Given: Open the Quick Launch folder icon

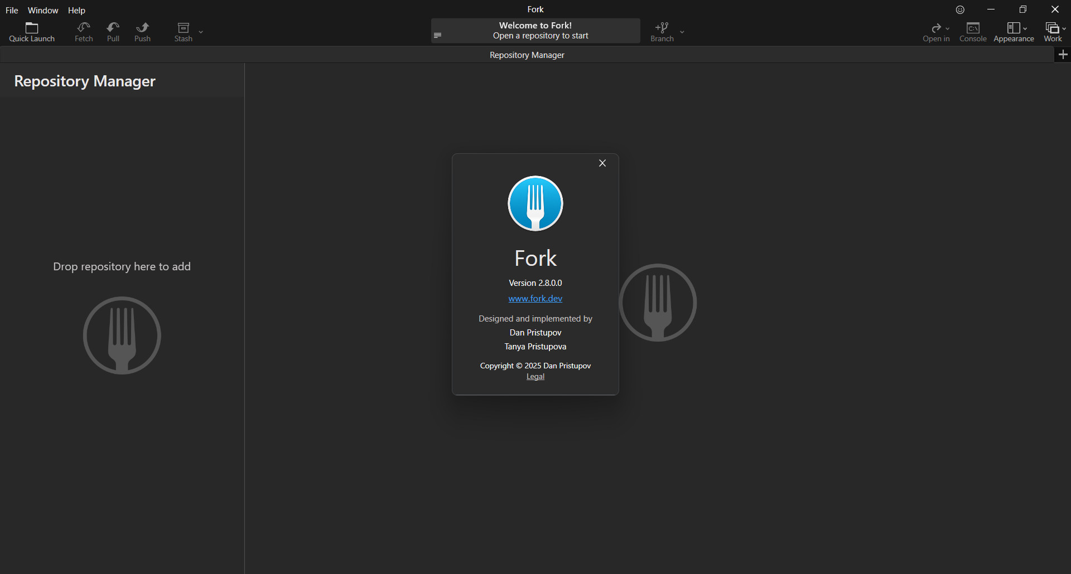Looking at the screenshot, I should click(32, 28).
